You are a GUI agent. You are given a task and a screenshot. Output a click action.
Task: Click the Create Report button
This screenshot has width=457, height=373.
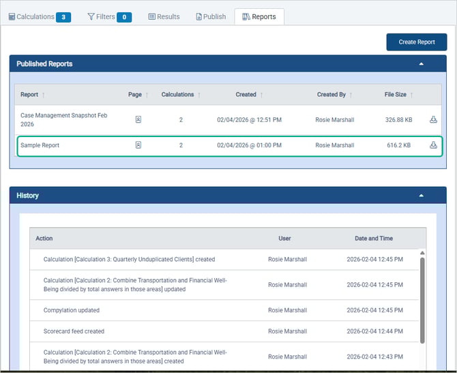pos(416,42)
